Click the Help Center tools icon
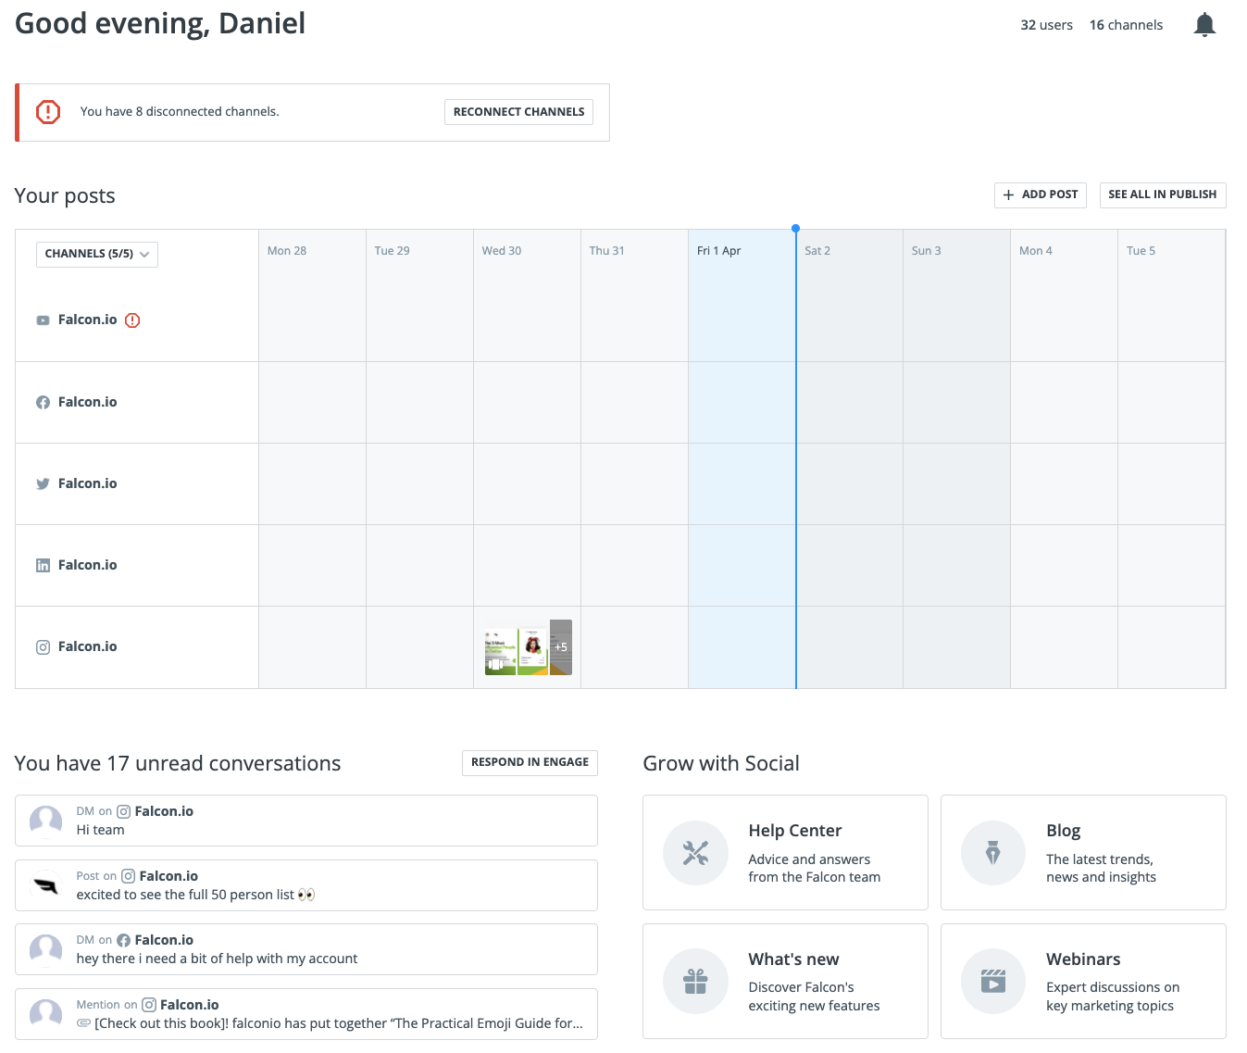Screen dimensions: 1247x1053 695,853
